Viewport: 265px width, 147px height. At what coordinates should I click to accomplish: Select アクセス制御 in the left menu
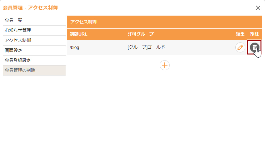[34, 40]
